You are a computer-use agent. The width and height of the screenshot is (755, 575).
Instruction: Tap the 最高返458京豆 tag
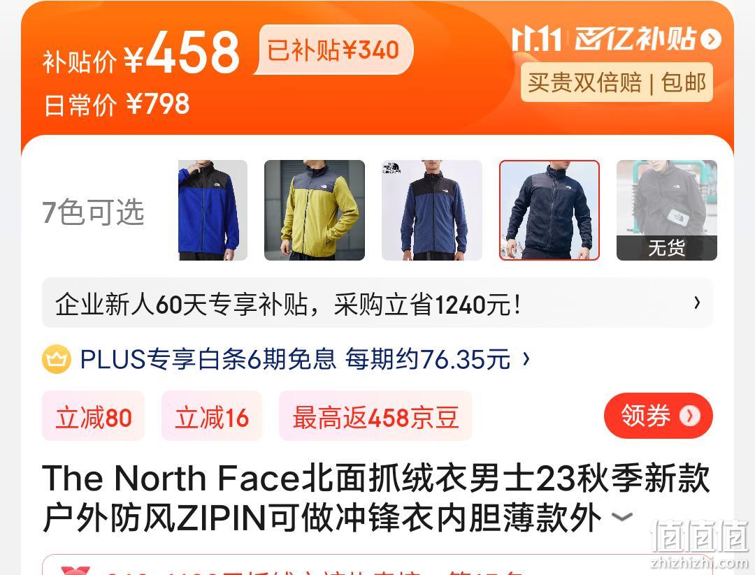point(375,416)
